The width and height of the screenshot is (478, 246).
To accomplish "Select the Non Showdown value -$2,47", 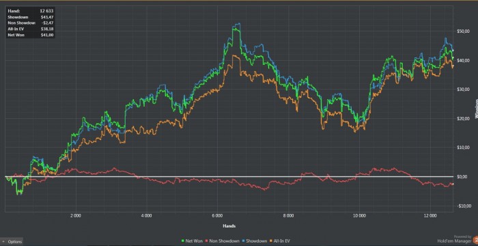I will [x=47, y=23].
